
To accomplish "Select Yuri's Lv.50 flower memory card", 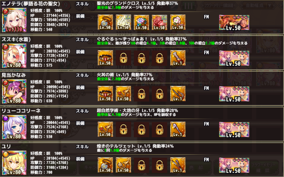I will [234, 165].
